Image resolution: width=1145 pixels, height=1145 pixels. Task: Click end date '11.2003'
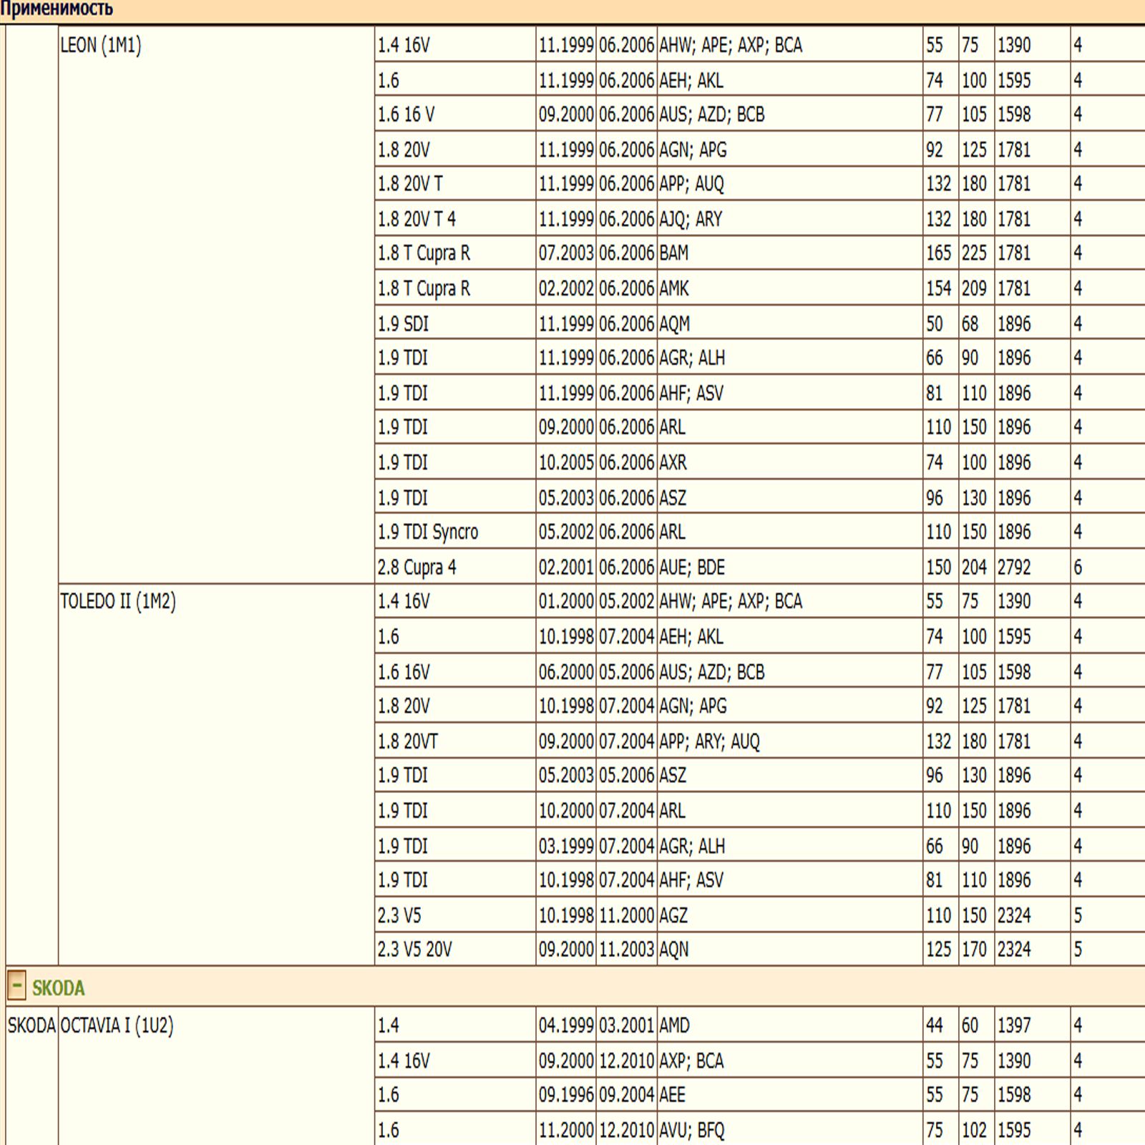pyautogui.click(x=626, y=949)
